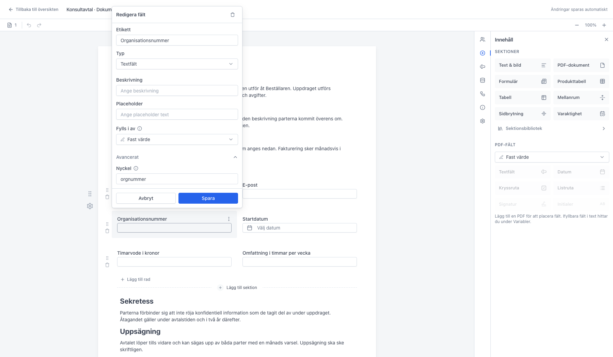
Task: Open the Startdatum date picker field
Action: [300, 228]
